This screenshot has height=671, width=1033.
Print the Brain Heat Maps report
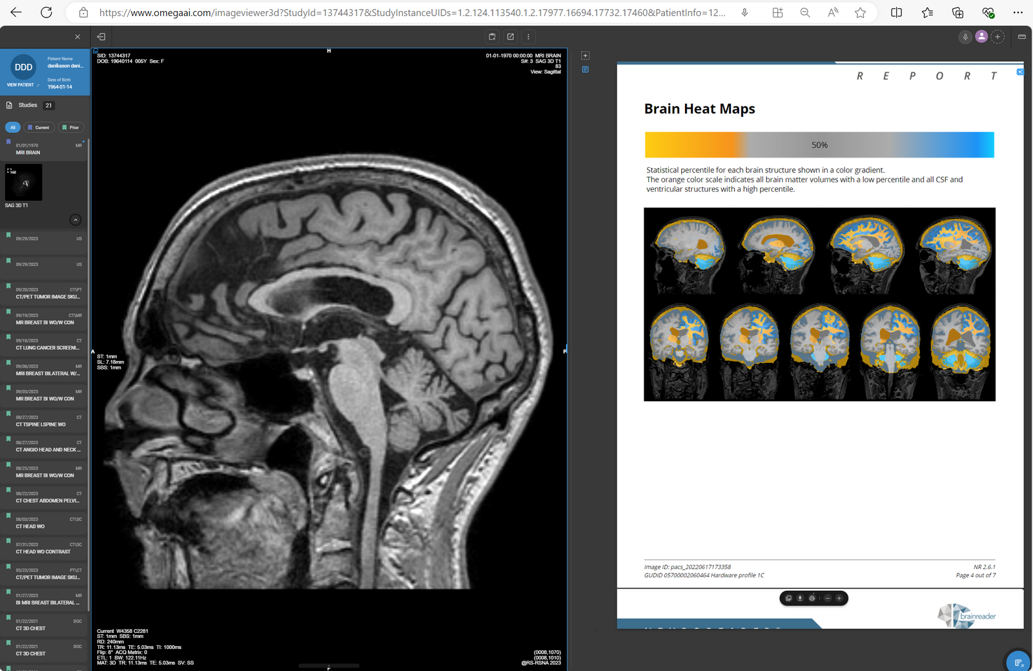click(x=812, y=599)
